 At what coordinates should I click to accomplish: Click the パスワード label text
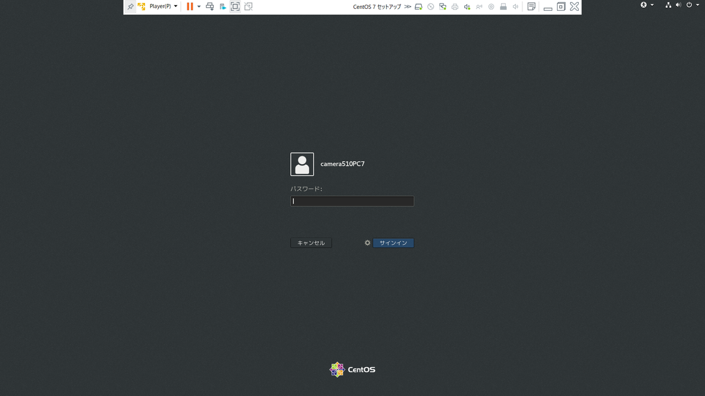click(x=307, y=189)
